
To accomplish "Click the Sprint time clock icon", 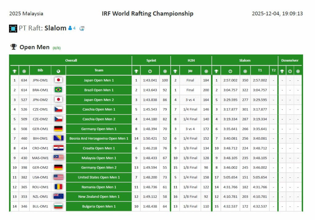I will (150, 71).
